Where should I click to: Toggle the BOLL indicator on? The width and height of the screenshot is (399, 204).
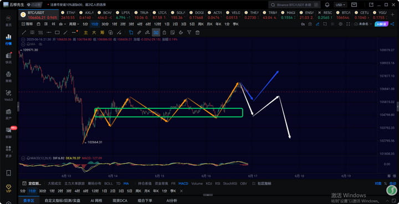109,184
